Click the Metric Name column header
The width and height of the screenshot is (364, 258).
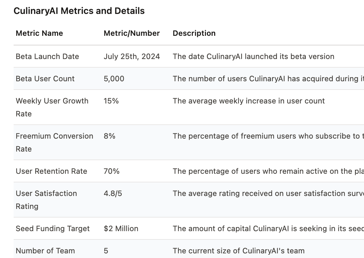point(39,33)
